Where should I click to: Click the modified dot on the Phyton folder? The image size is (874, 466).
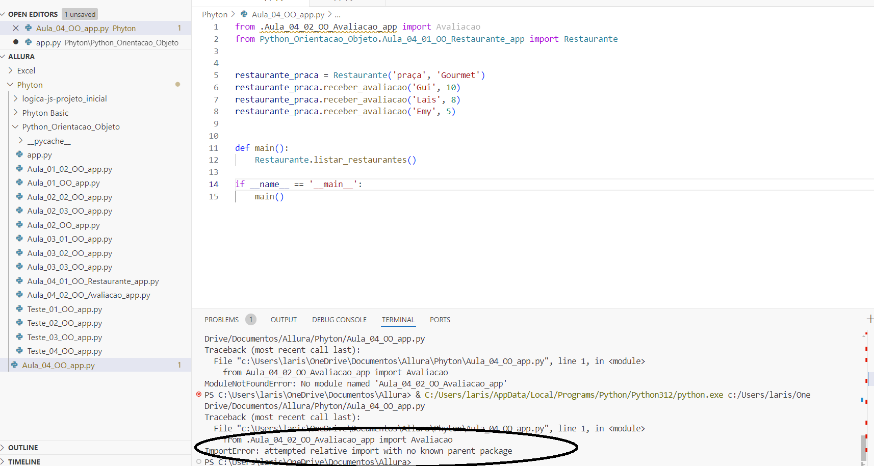[x=177, y=84]
